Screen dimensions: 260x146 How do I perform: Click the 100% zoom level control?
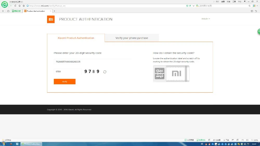pyautogui.click(x=255, y=140)
